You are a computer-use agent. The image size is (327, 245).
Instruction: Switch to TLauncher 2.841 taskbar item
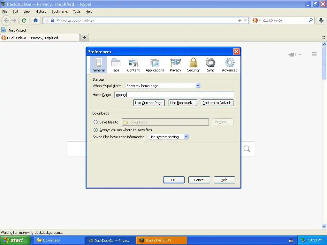point(162,240)
